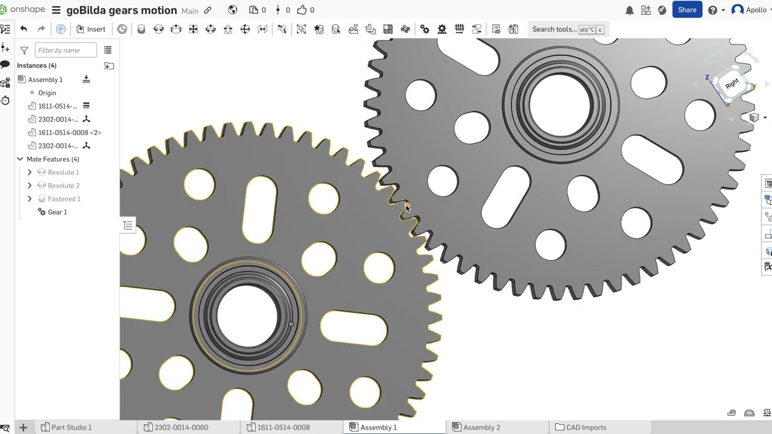Viewport: 772px width, 434px height.
Task: Copy link icon next to Main
Action: tap(207, 10)
